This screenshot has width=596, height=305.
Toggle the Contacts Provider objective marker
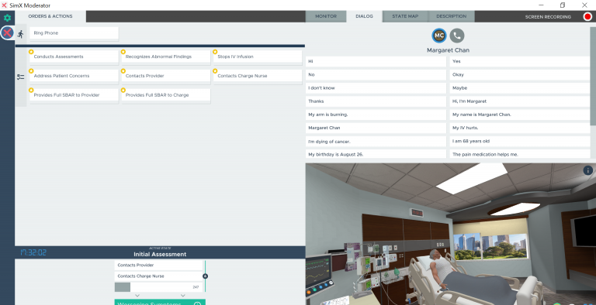pos(123,71)
